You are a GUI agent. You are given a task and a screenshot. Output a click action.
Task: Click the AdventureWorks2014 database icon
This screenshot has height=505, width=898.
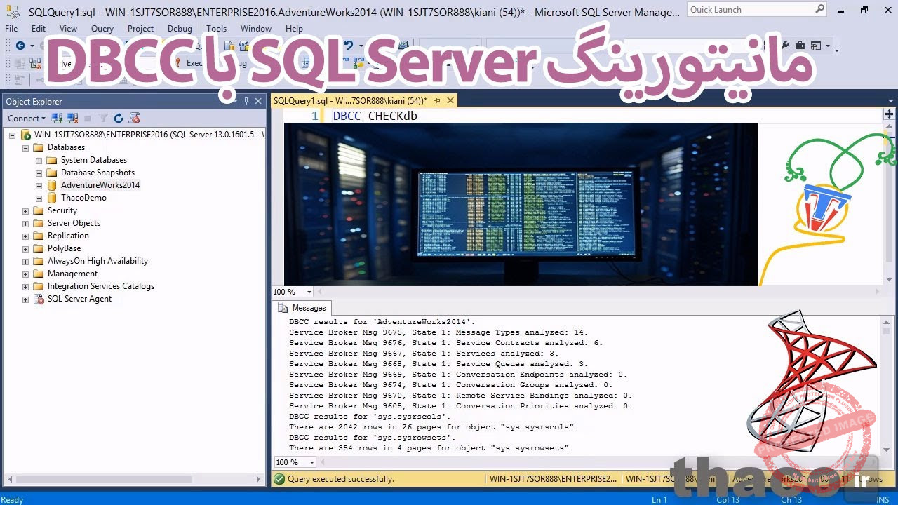51,185
